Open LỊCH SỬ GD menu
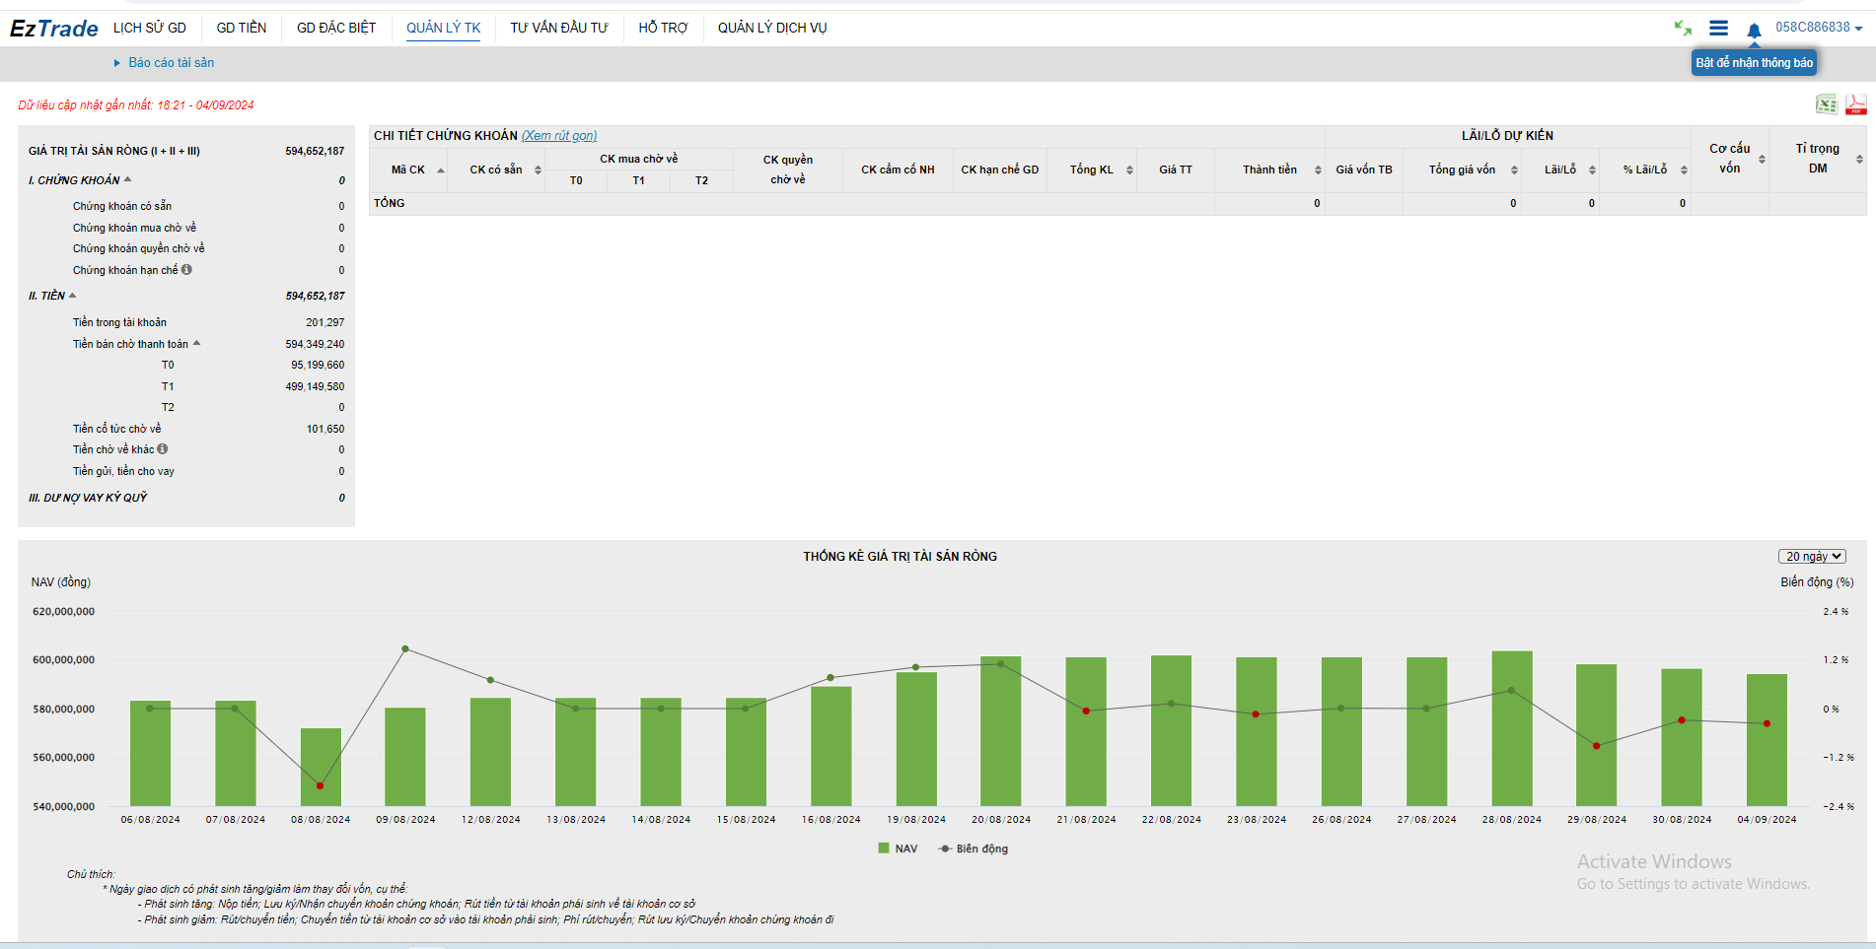This screenshot has width=1876, height=949. (x=150, y=28)
